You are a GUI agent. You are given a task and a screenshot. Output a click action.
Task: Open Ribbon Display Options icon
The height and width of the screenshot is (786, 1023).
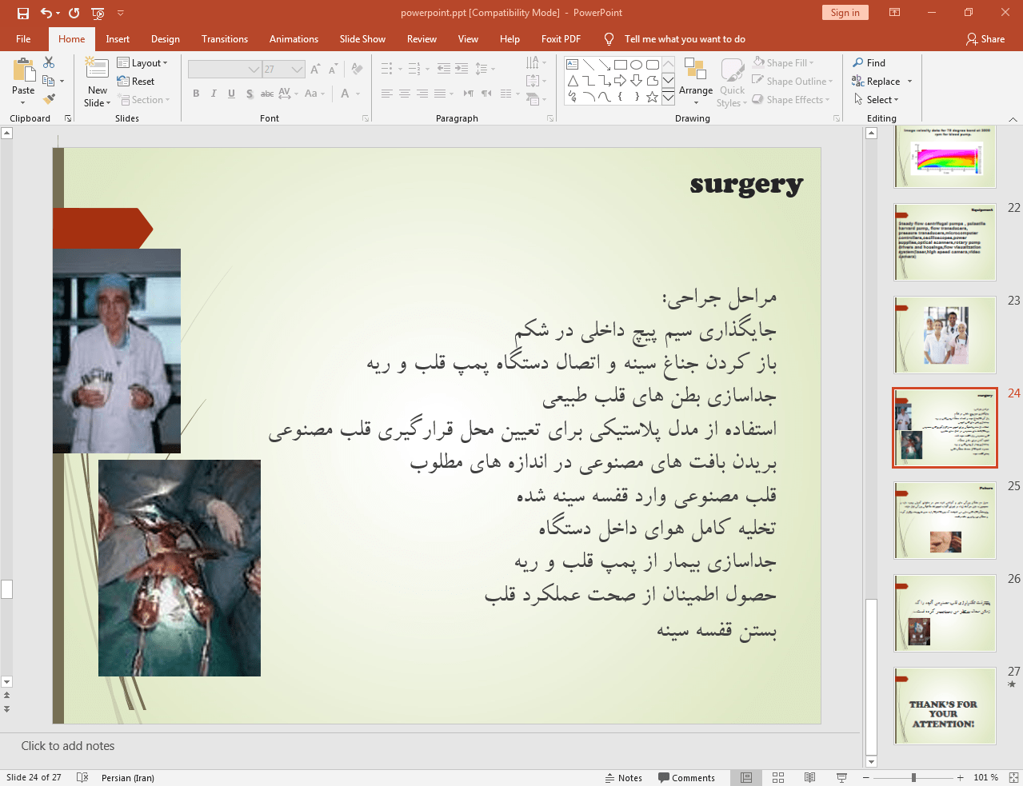[x=895, y=13]
